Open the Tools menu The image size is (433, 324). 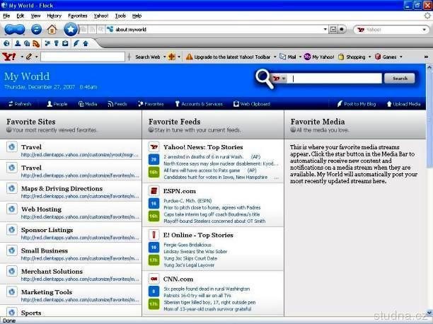click(x=120, y=16)
